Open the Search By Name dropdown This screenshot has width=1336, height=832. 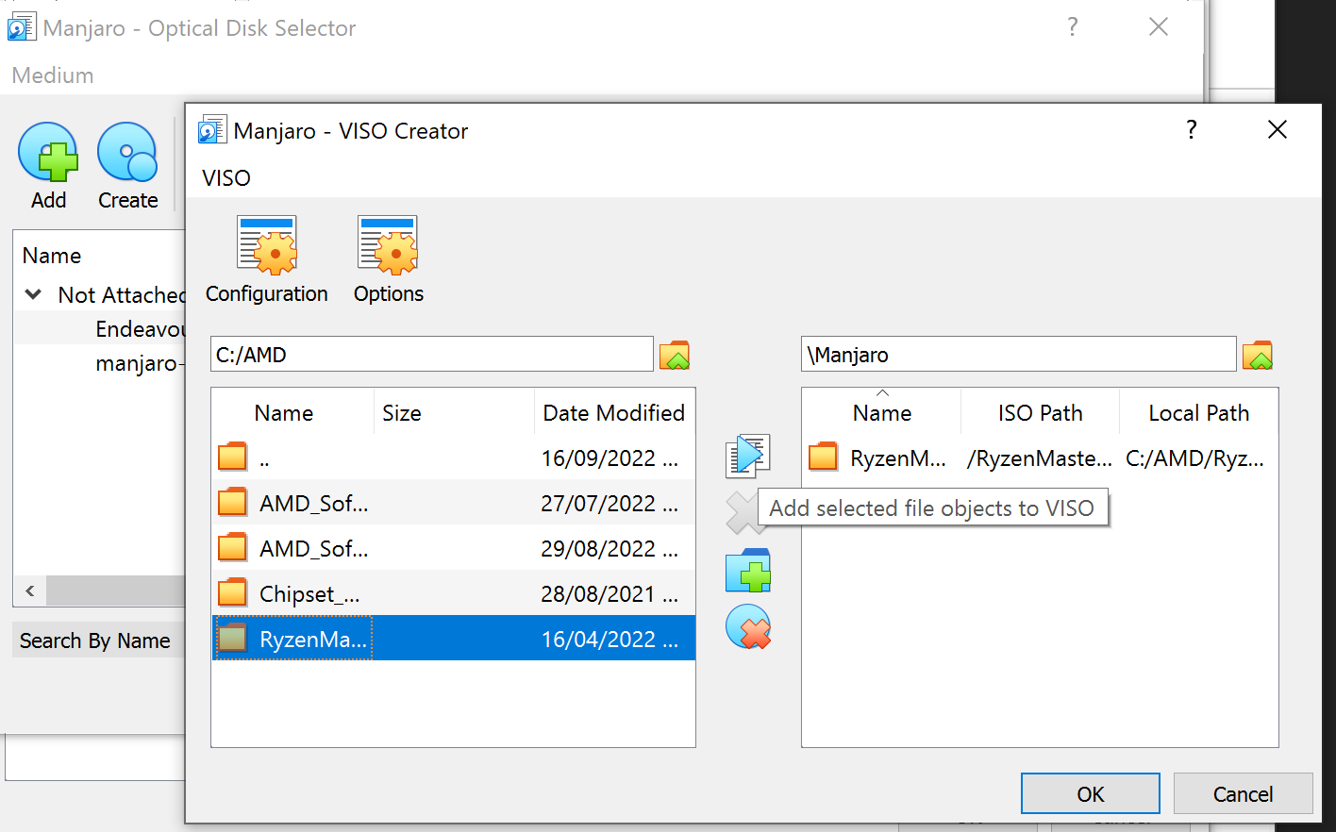(x=98, y=641)
